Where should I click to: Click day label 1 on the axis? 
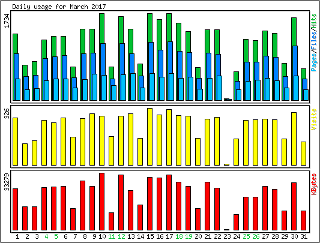17,236
